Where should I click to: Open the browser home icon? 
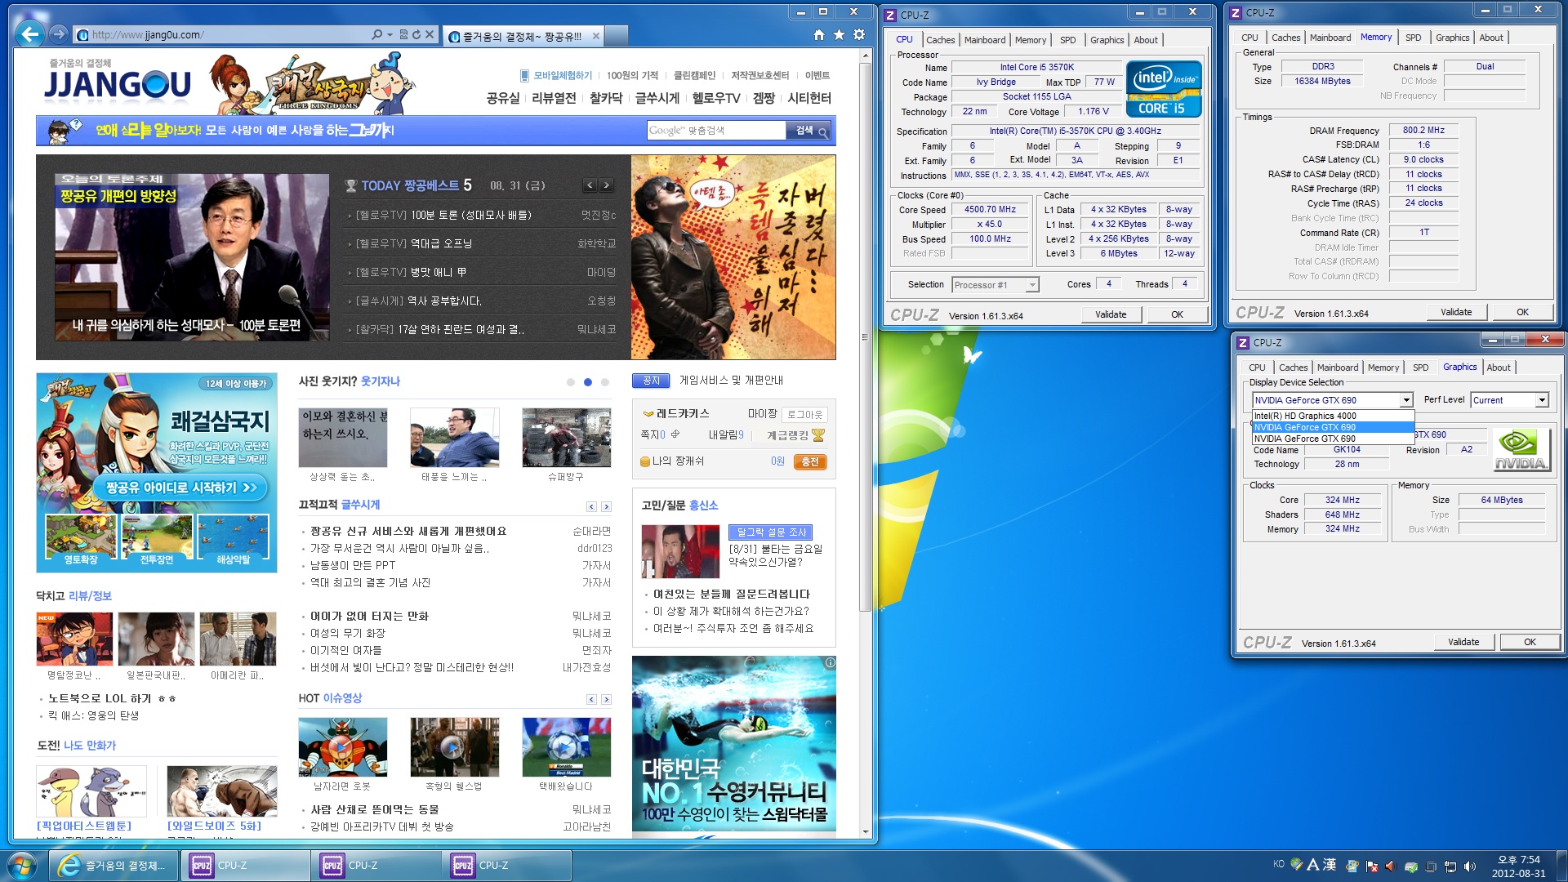point(819,34)
